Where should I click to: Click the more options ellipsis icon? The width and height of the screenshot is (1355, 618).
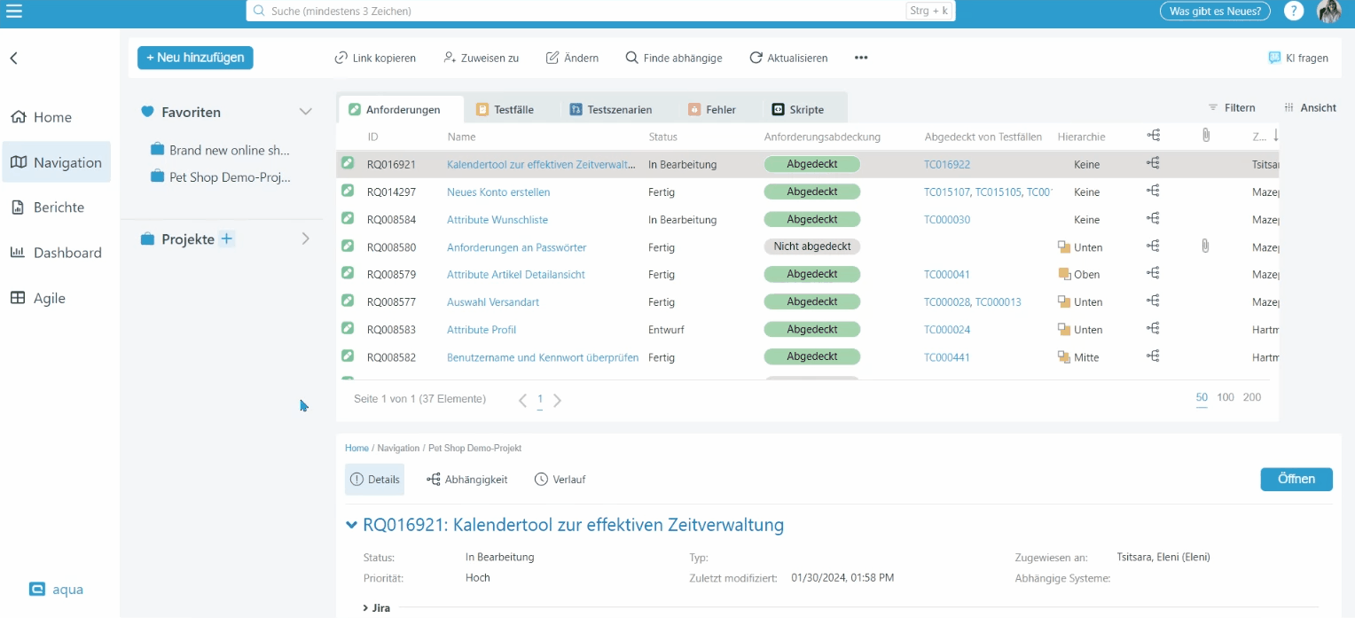860,58
